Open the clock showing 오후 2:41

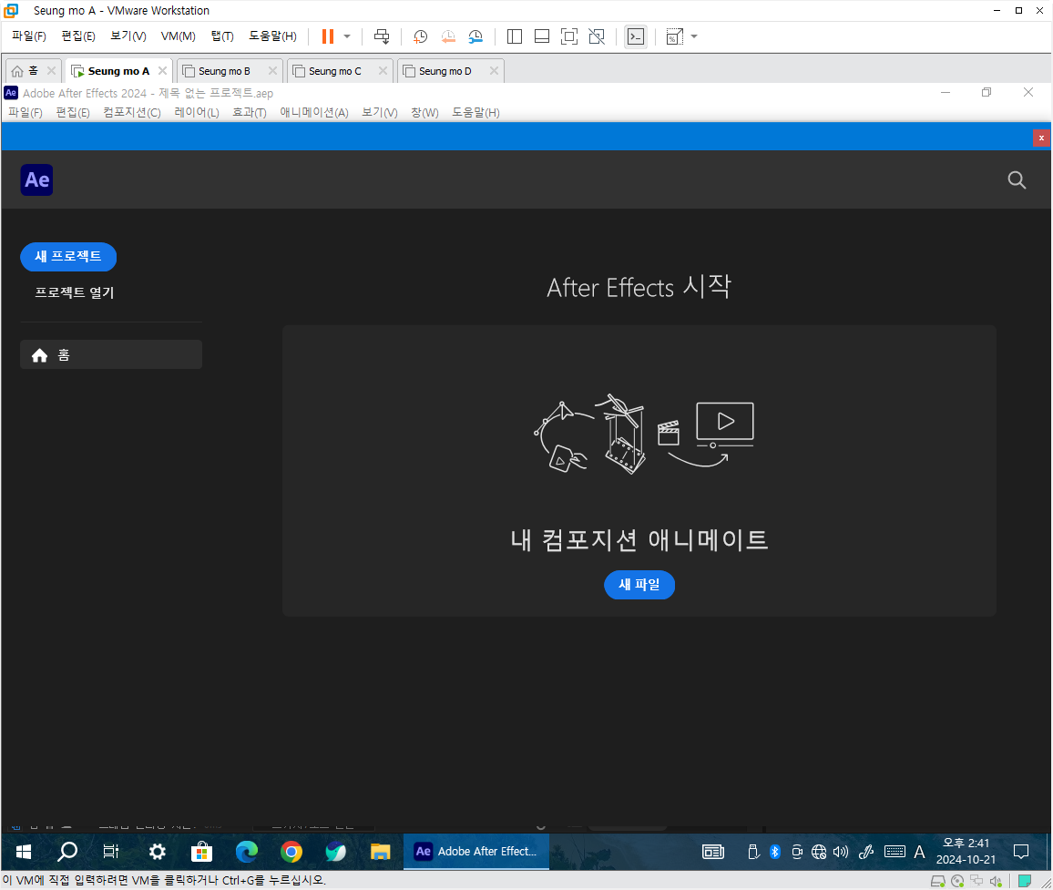(966, 851)
